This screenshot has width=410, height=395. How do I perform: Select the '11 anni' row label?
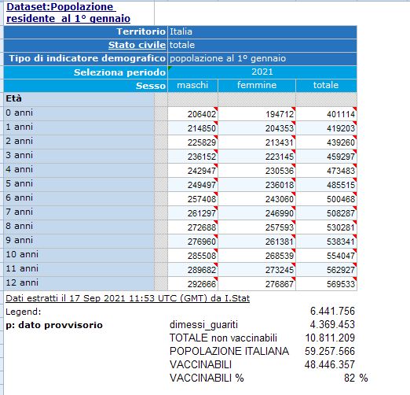(79, 269)
